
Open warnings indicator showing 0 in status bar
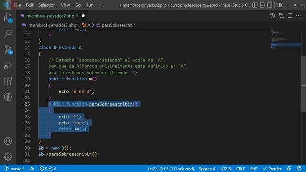pos(53,169)
